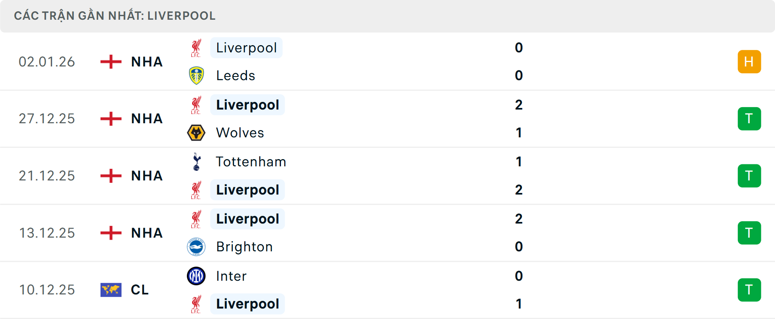Screen dimensions: 775x319
Task: Toggle the green T badge for Wolves match
Action: (749, 118)
